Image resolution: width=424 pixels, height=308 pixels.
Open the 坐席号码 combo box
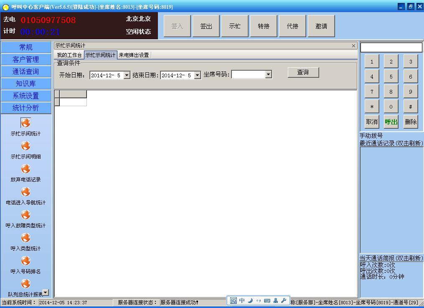pyautogui.click(x=268, y=74)
